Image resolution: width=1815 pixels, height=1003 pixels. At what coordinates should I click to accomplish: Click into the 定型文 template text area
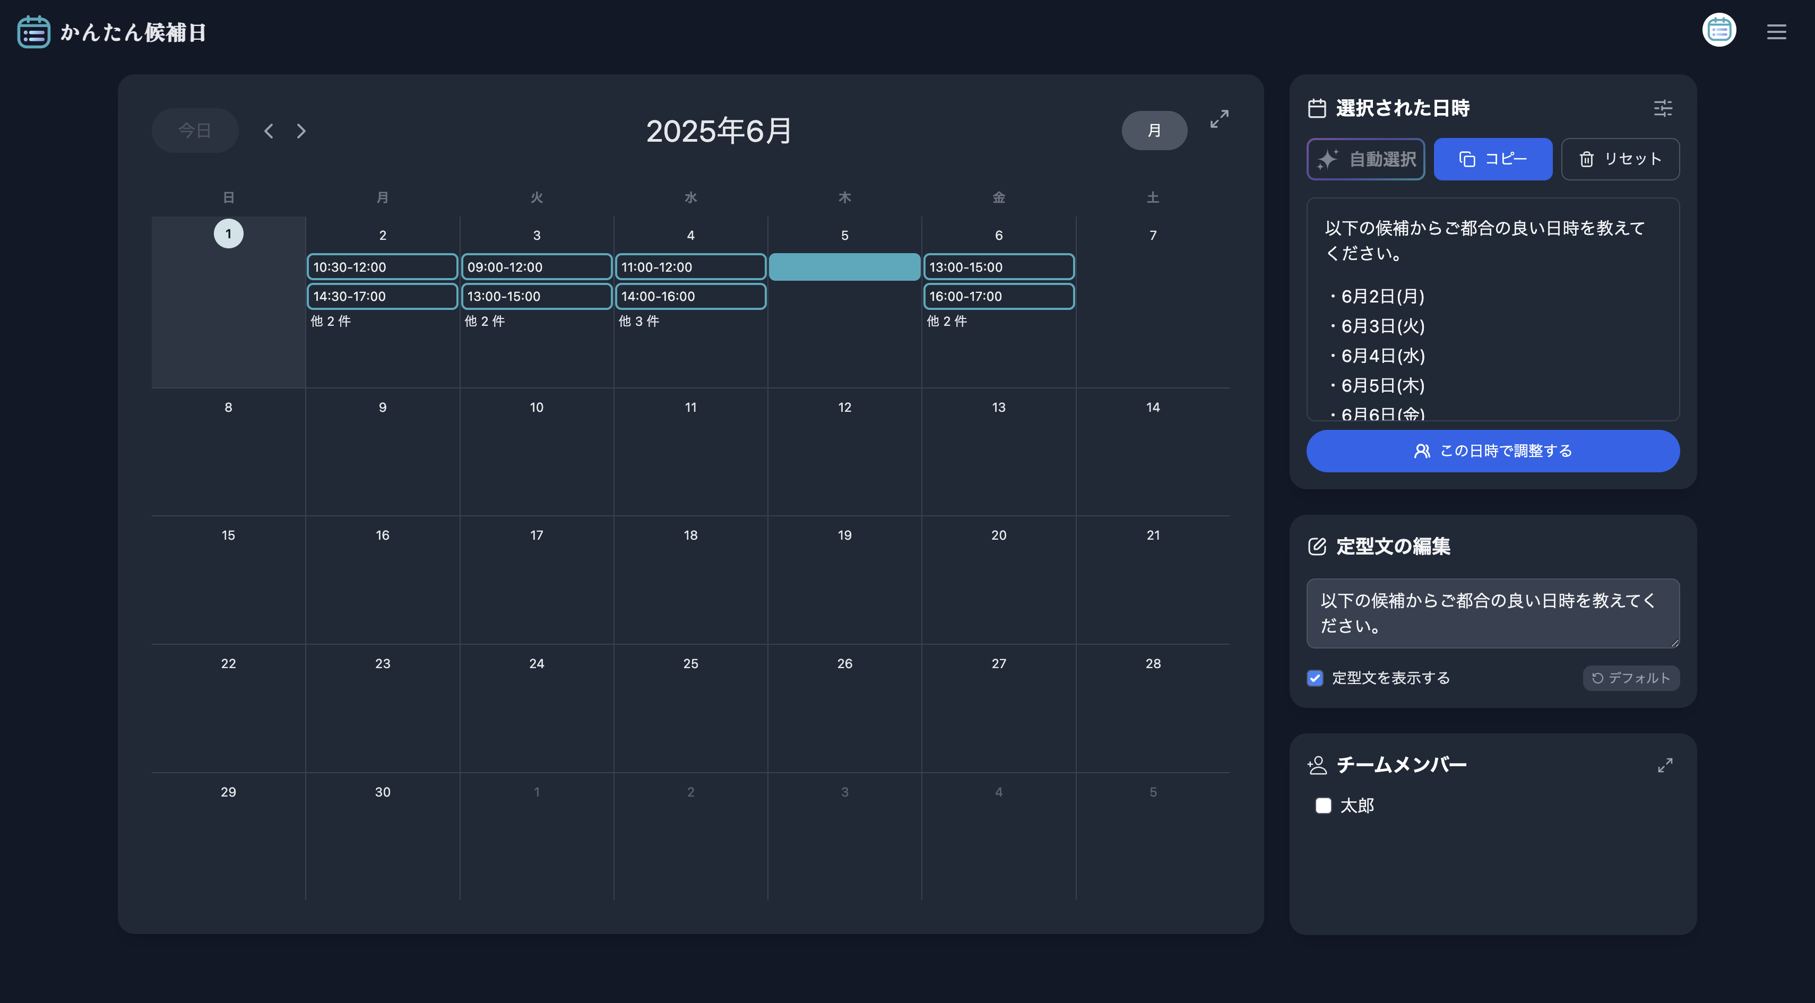click(x=1492, y=613)
